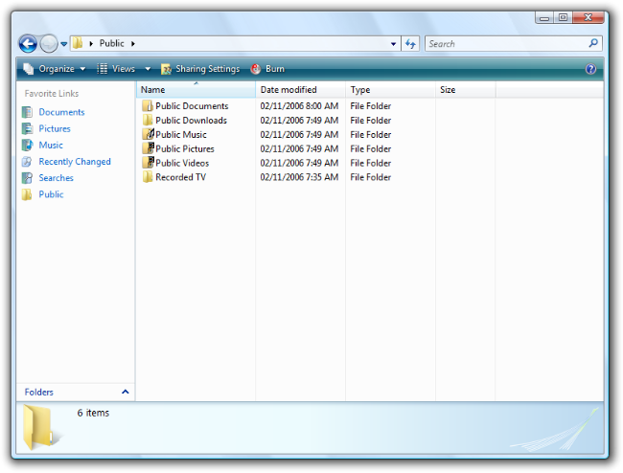Click the 6 items status text
The height and width of the screenshot is (473, 623).
click(93, 413)
